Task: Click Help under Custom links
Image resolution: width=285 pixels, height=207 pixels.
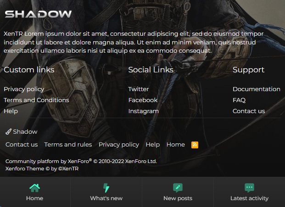Action: 11,111
